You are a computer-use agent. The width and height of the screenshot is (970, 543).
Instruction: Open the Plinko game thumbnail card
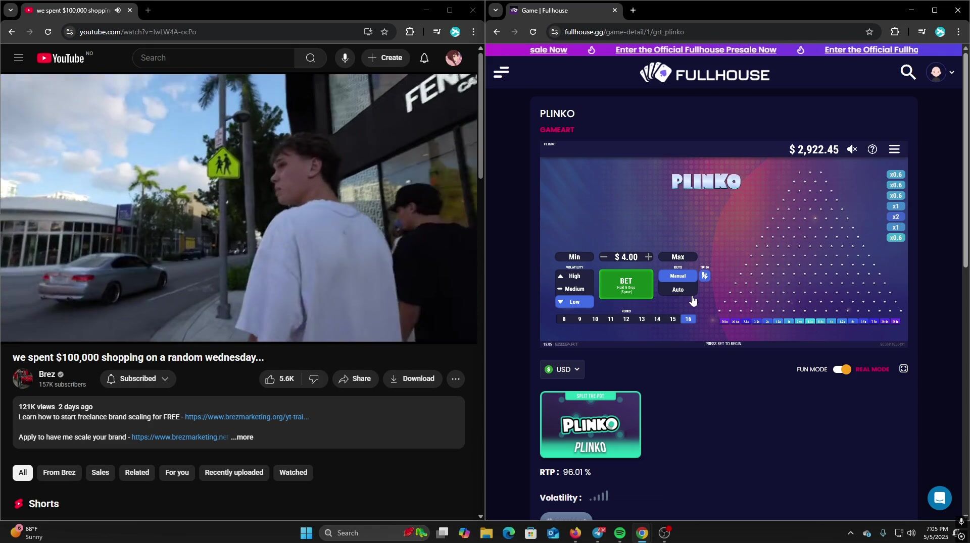click(x=591, y=425)
